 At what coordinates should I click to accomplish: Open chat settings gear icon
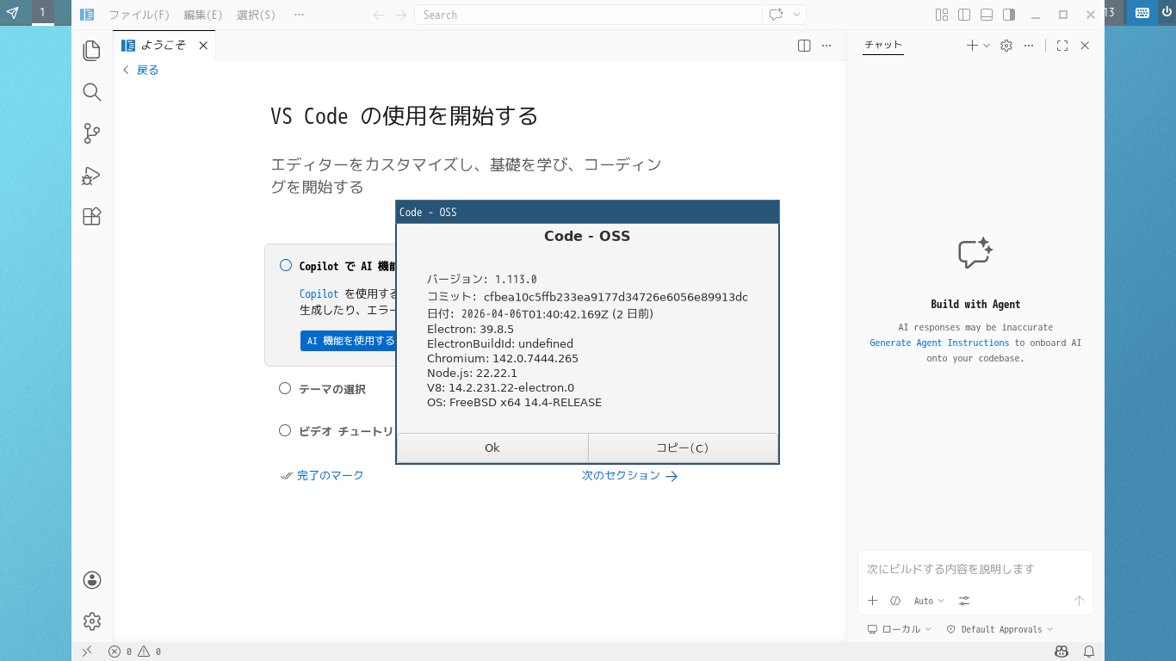click(x=1006, y=46)
